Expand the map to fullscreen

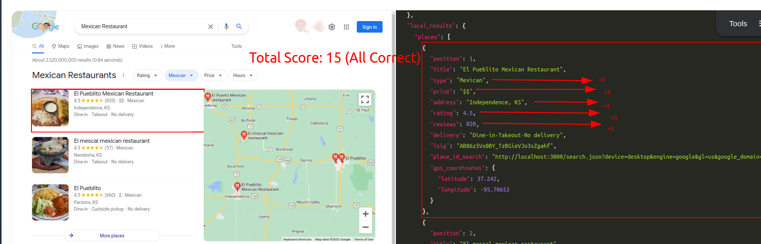(x=365, y=100)
